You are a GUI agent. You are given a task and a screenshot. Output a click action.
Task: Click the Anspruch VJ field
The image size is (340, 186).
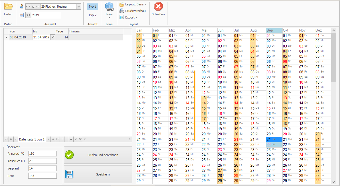tap(42, 154)
